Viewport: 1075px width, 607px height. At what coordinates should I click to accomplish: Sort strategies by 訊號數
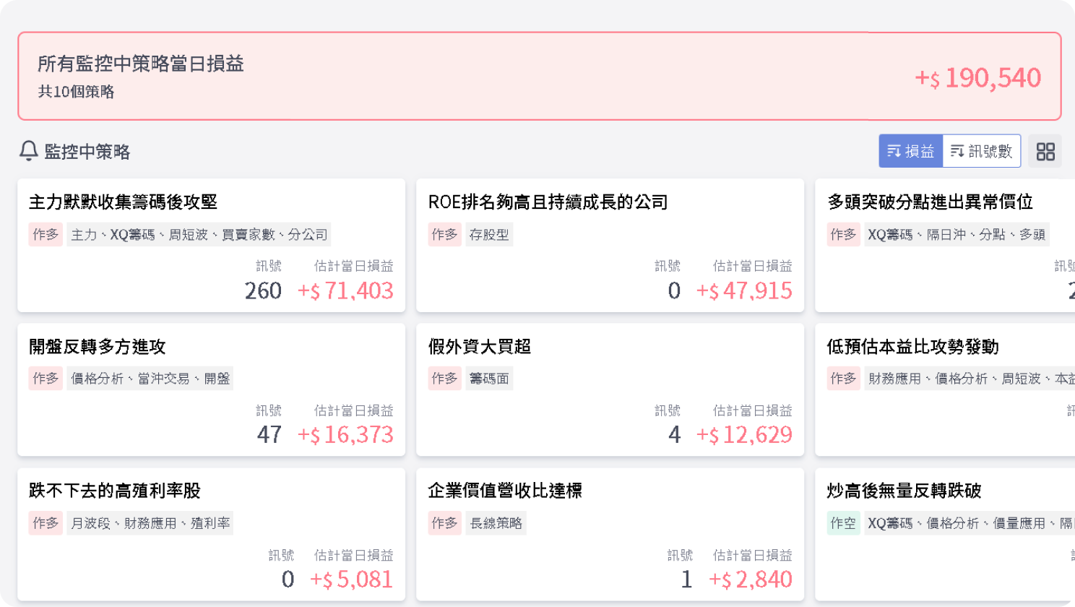981,151
